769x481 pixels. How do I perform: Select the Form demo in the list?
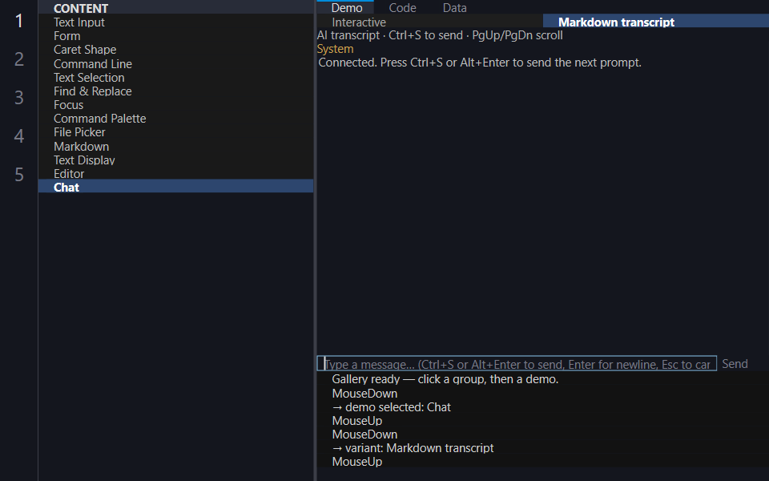tap(175, 36)
